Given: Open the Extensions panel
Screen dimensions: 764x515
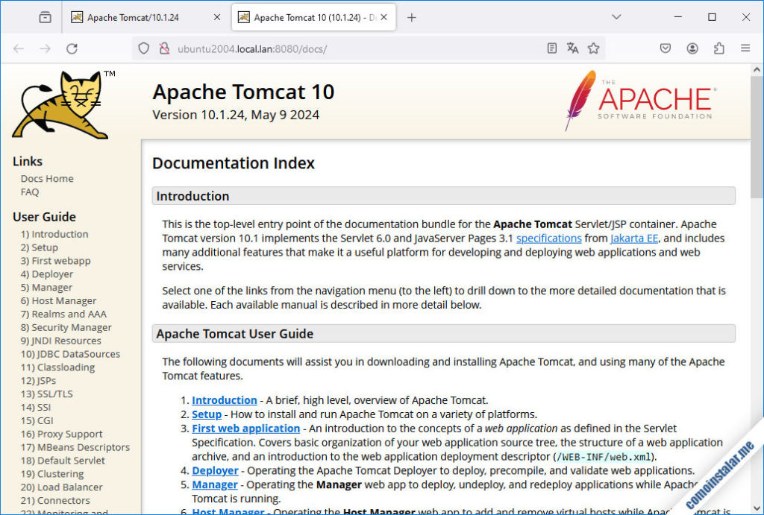Looking at the screenshot, I should click(x=718, y=48).
